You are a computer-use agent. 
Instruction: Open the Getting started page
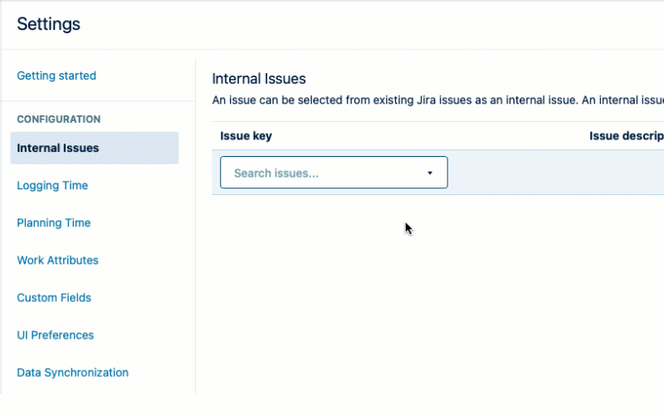click(x=56, y=76)
